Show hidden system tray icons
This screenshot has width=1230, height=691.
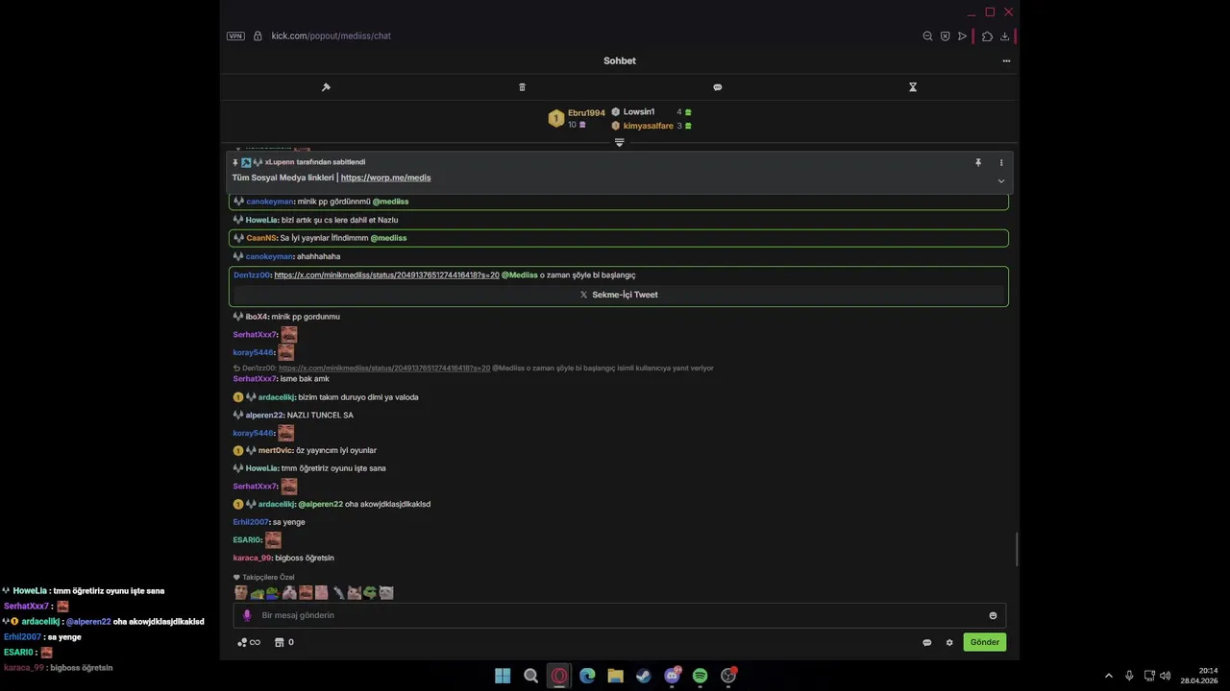click(x=1108, y=676)
